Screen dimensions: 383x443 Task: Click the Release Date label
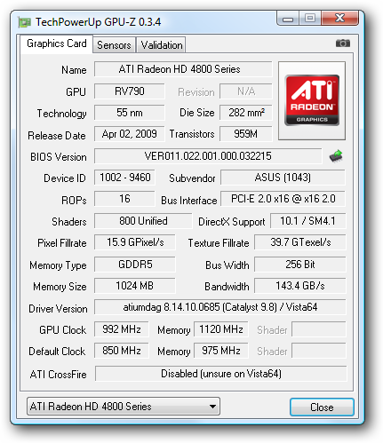[57, 136]
